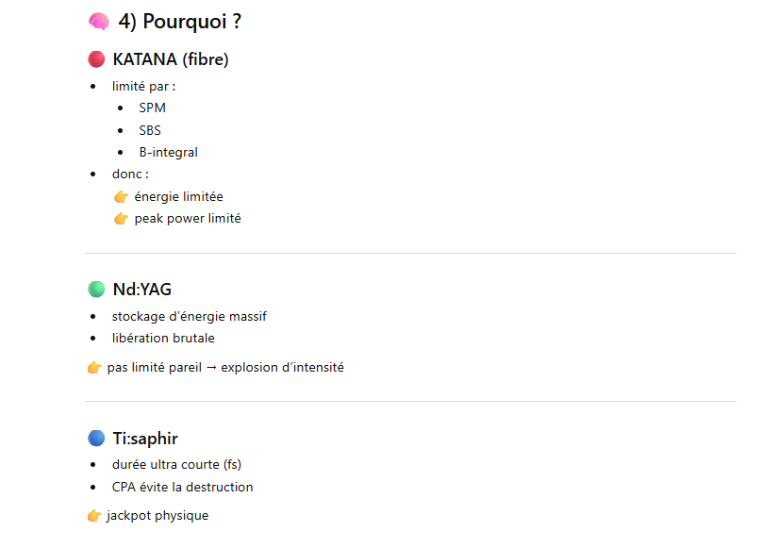
Task: Click the "libération brutale" bullet text
Action: (163, 338)
